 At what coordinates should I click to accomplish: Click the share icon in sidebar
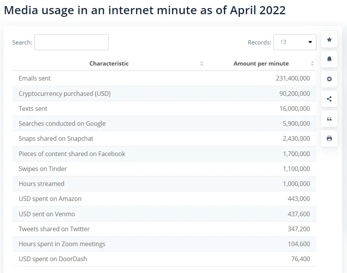point(329,99)
